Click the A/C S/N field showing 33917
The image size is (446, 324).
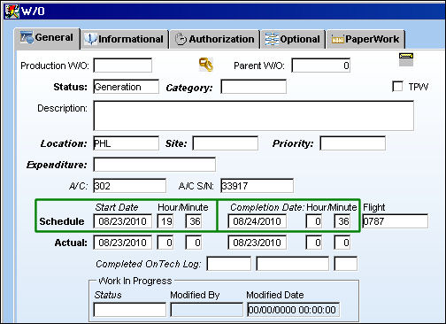(258, 186)
